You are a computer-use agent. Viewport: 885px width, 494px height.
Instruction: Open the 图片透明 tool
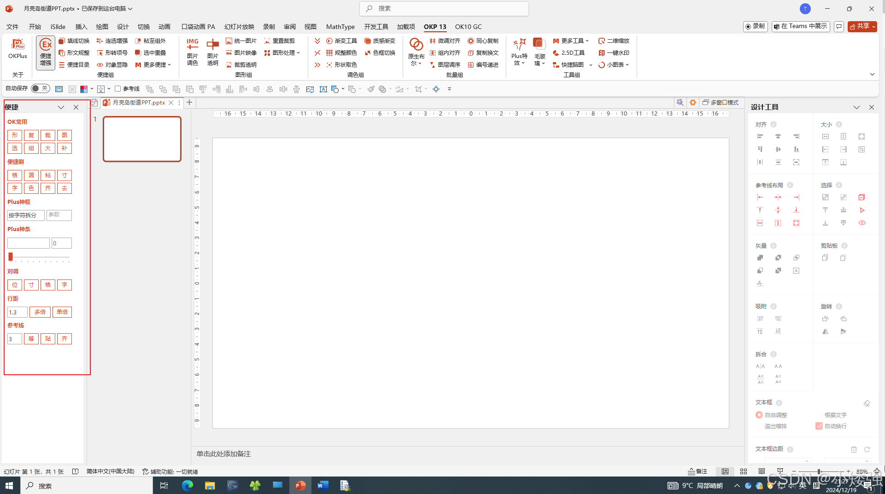point(212,52)
